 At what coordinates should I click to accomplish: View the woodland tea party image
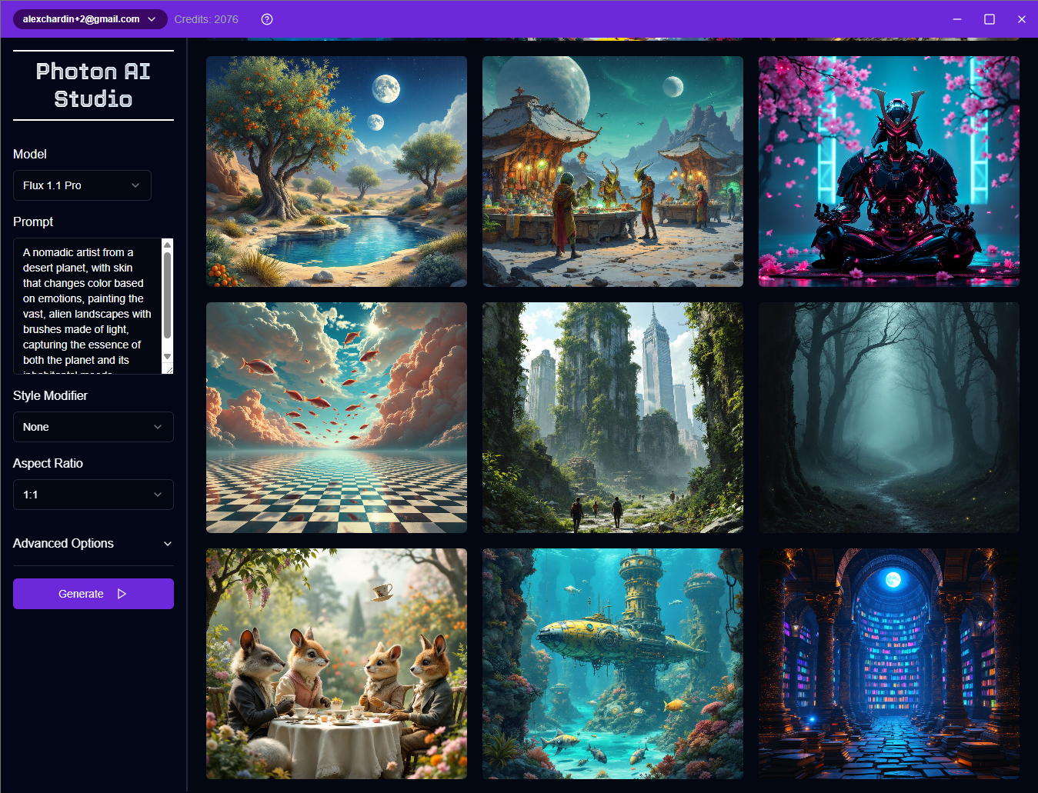point(335,663)
